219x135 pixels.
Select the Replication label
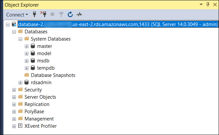coord(37,104)
